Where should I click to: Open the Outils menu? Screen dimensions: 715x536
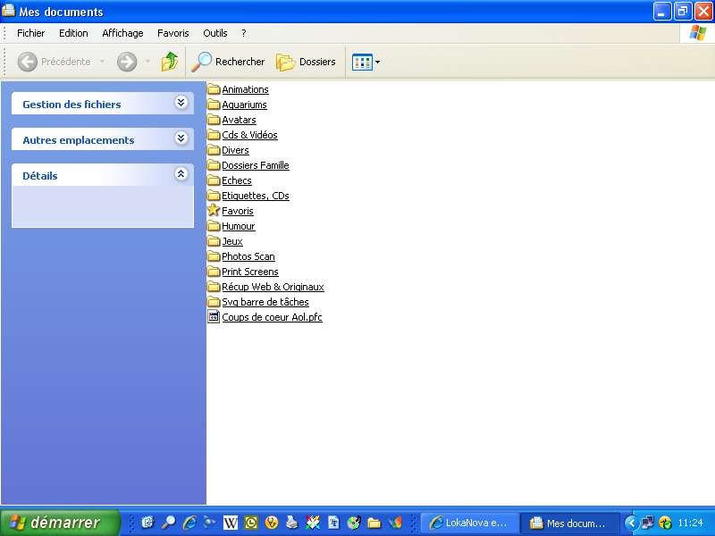tap(215, 33)
